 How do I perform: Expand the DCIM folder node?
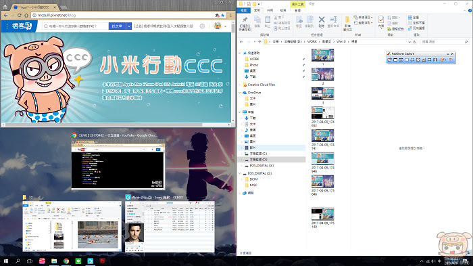point(242,179)
